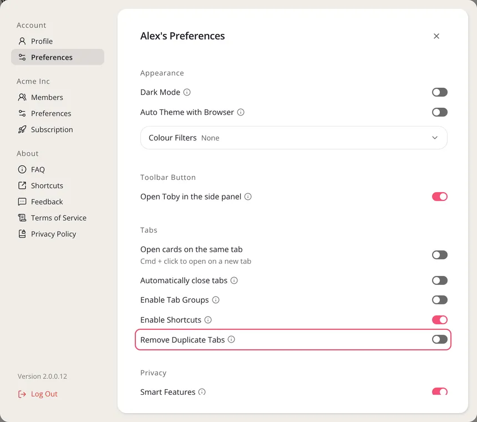Click the Log Out arrow icon
The height and width of the screenshot is (422, 477).
pyautogui.click(x=22, y=394)
